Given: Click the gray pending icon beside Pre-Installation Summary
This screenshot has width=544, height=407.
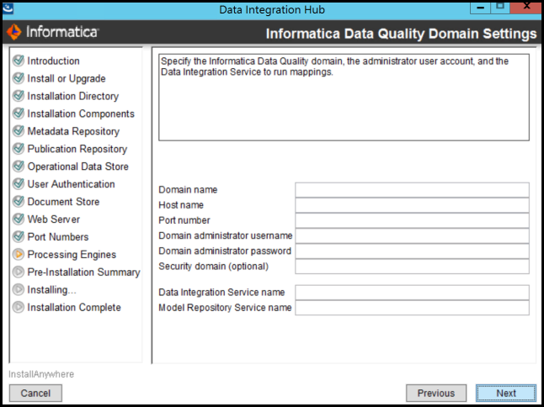Looking at the screenshot, I should [x=19, y=272].
